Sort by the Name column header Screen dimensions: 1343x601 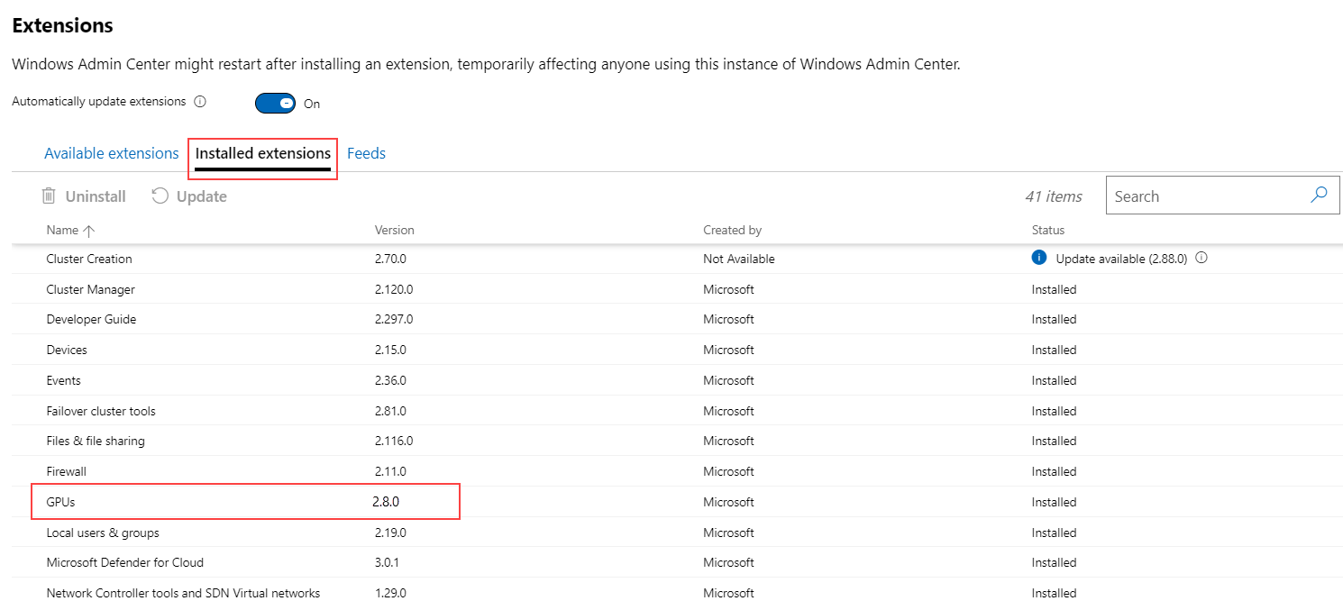click(62, 230)
